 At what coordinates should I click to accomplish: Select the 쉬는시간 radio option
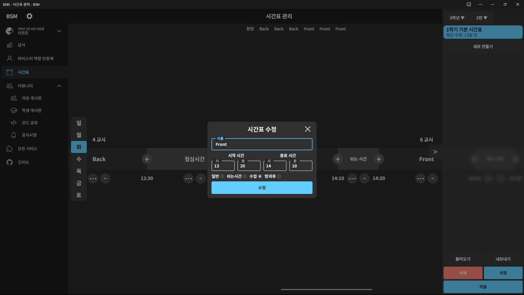click(245, 176)
